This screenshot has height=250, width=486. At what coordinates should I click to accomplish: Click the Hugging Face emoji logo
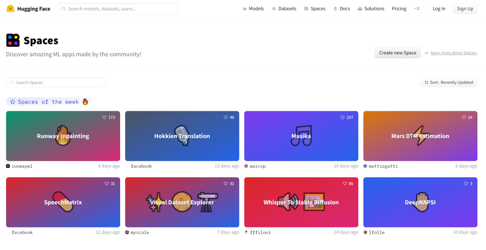point(10,9)
